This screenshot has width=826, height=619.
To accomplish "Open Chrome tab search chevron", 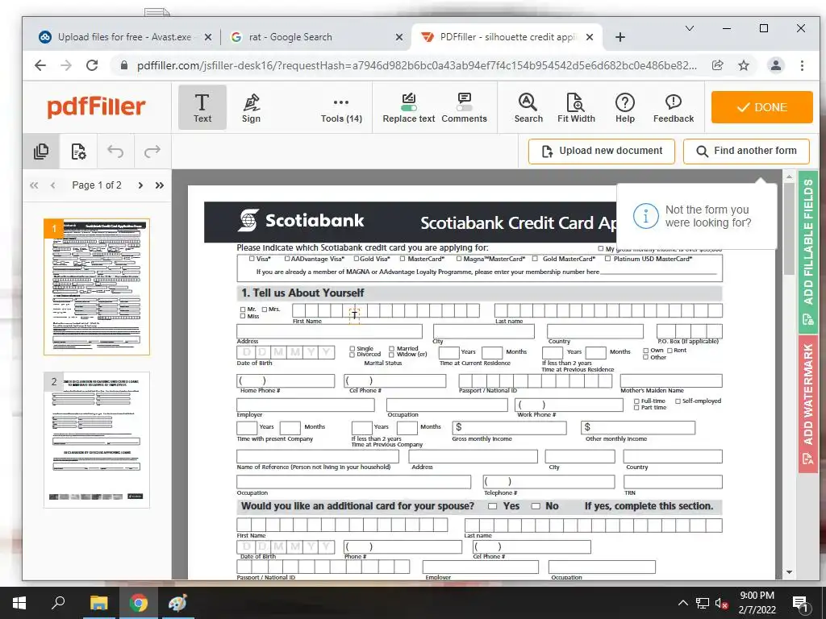I will click(690, 28).
